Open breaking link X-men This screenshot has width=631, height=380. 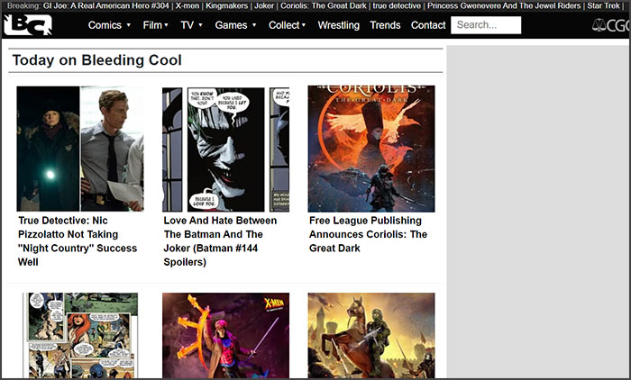pyautogui.click(x=187, y=5)
